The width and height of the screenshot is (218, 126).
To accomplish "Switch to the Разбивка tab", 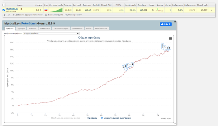I will pos(32,28).
